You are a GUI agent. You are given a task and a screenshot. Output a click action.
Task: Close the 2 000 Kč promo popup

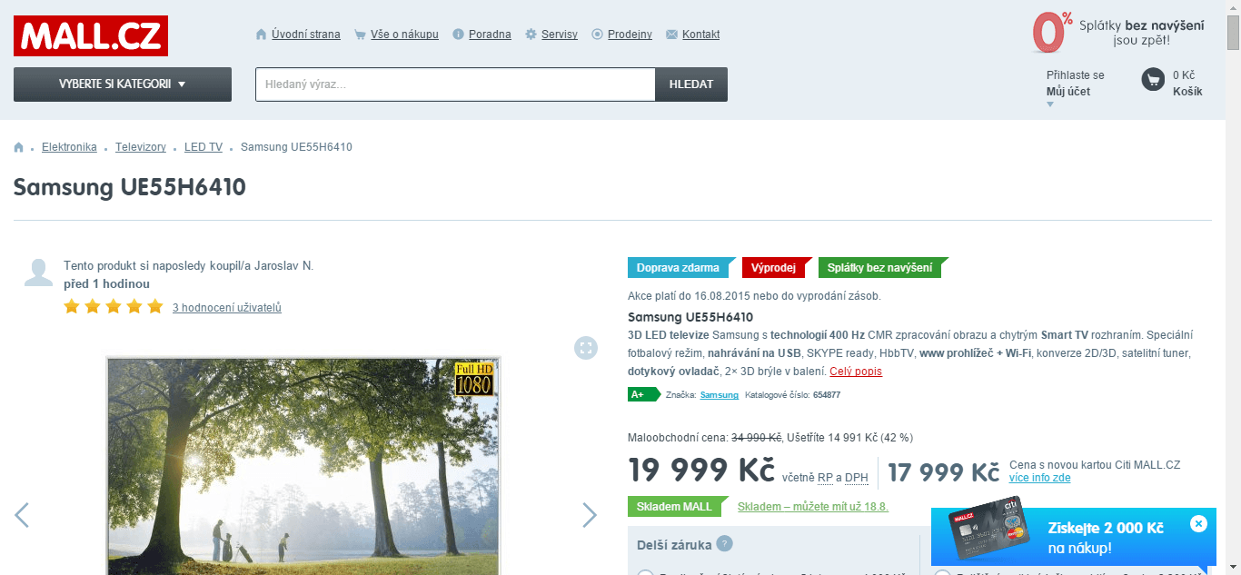(x=1198, y=523)
